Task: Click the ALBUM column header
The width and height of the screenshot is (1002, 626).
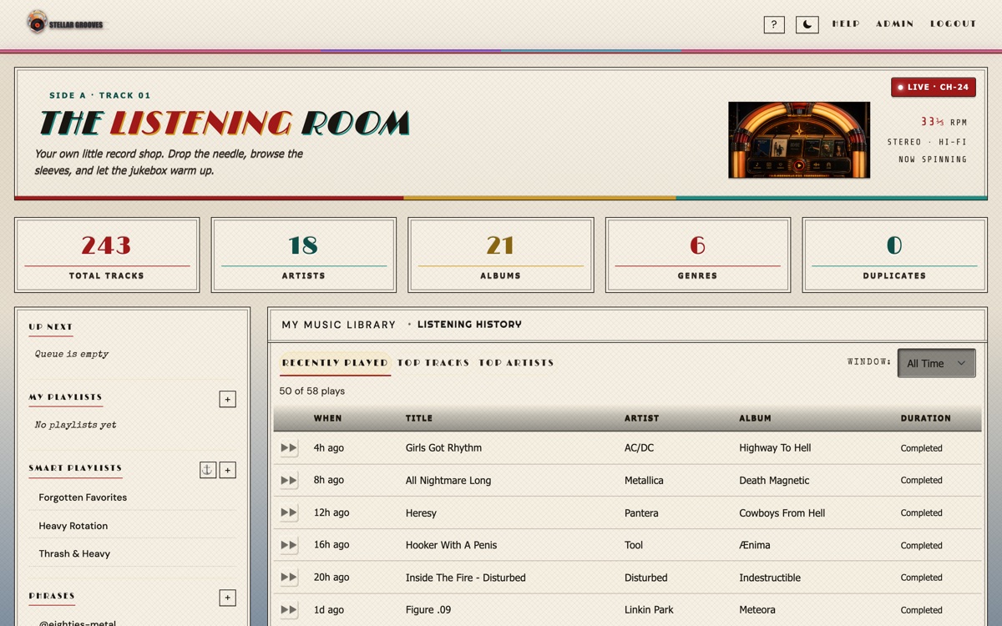Action: click(755, 418)
